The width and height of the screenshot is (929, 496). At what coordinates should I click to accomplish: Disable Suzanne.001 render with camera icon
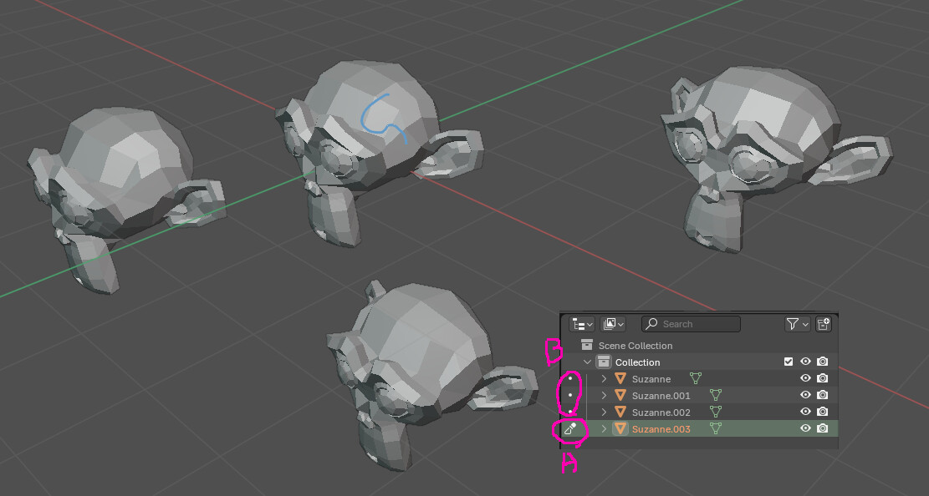point(822,395)
